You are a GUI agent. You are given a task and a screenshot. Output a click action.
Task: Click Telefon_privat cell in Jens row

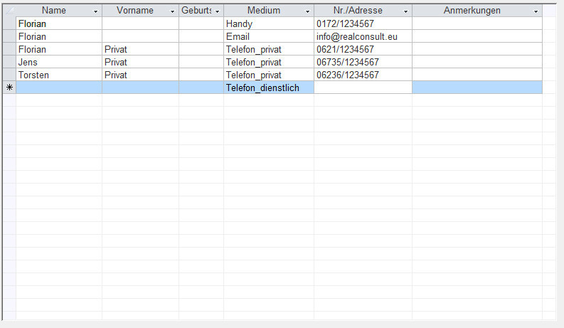269,62
